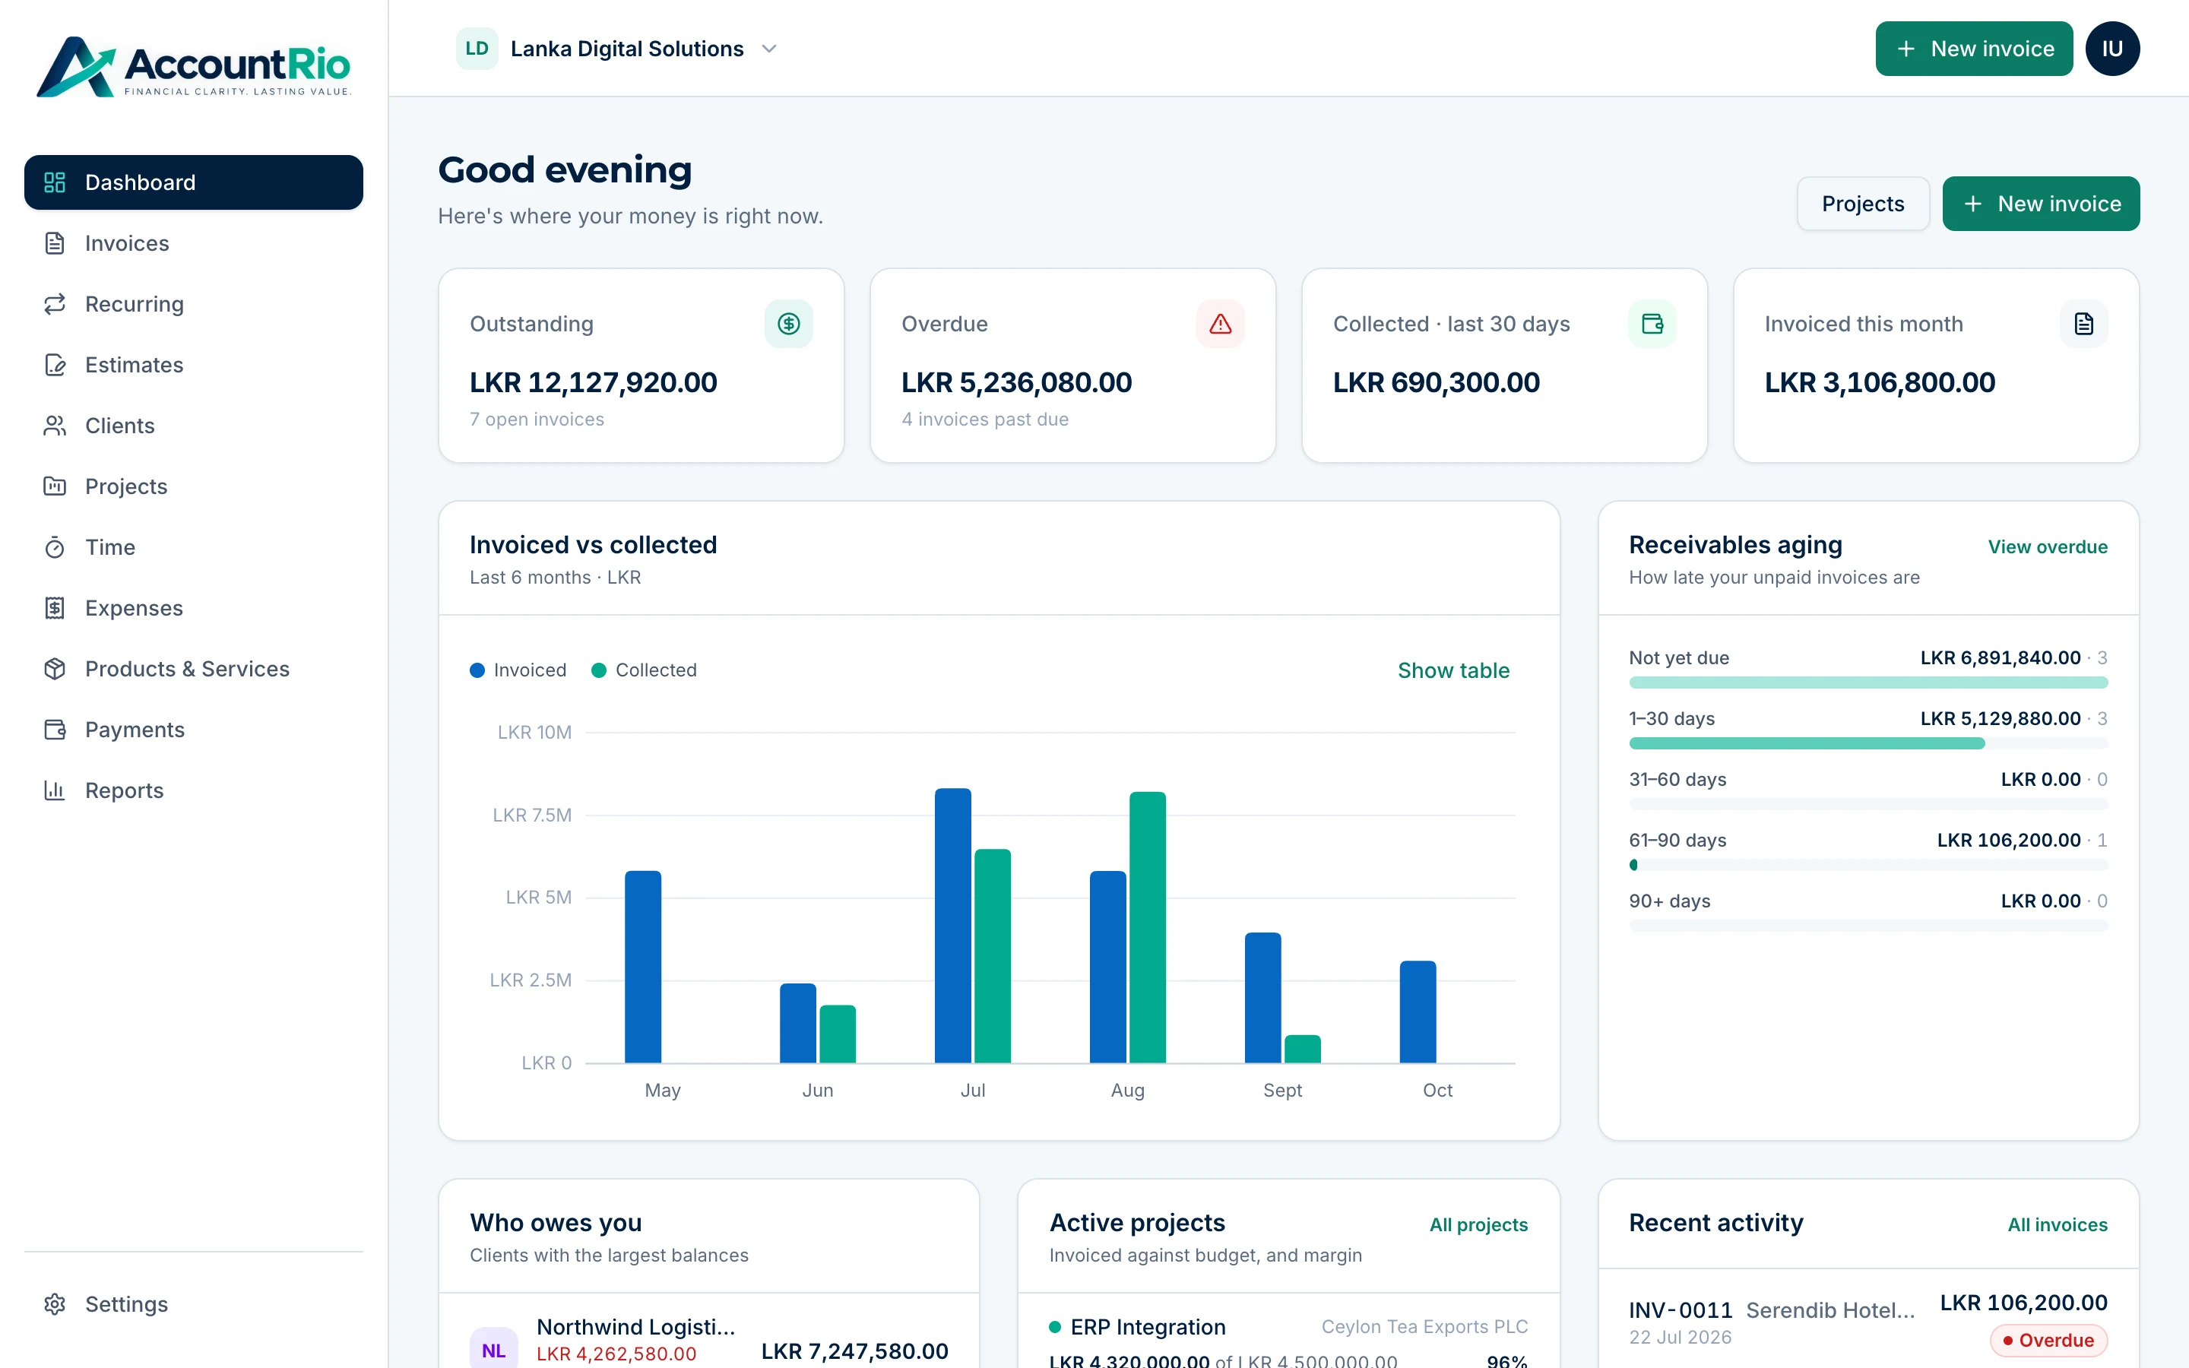This screenshot has height=1368, width=2189.
Task: Open the Estimates section
Action: tap(194, 365)
